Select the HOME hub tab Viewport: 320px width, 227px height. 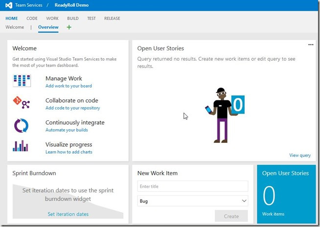(x=12, y=19)
